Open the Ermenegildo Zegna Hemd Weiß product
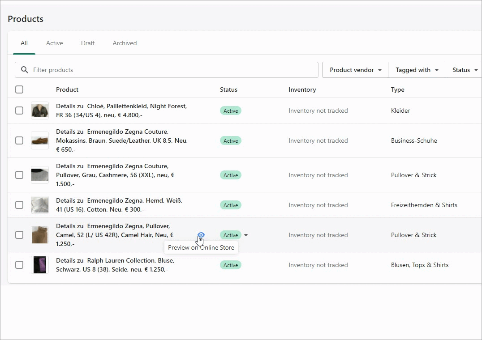The image size is (482, 340). (x=119, y=205)
